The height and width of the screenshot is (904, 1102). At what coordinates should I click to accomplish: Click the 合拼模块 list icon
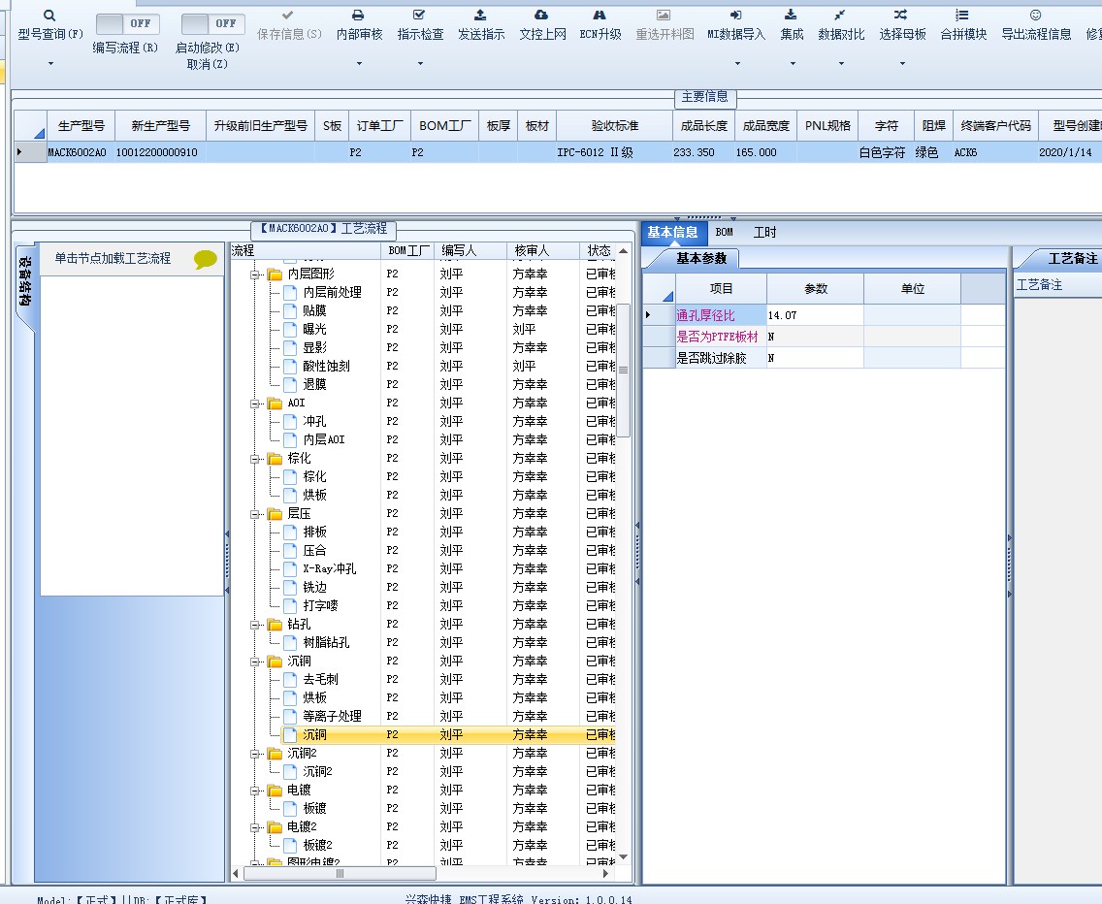[962, 15]
